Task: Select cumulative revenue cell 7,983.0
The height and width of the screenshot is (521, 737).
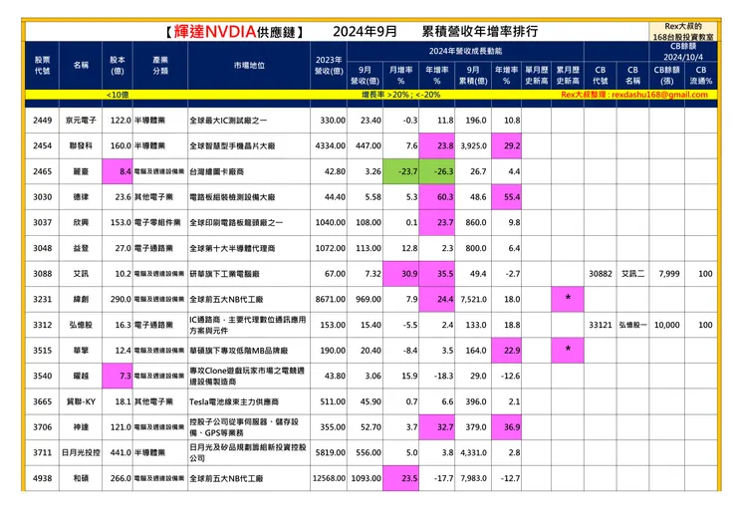Action: [473, 478]
